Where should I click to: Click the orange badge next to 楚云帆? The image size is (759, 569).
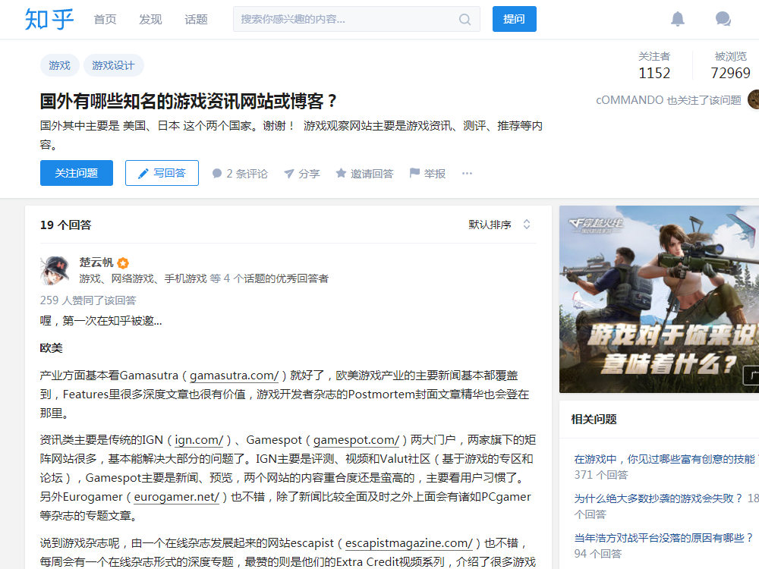point(124,262)
